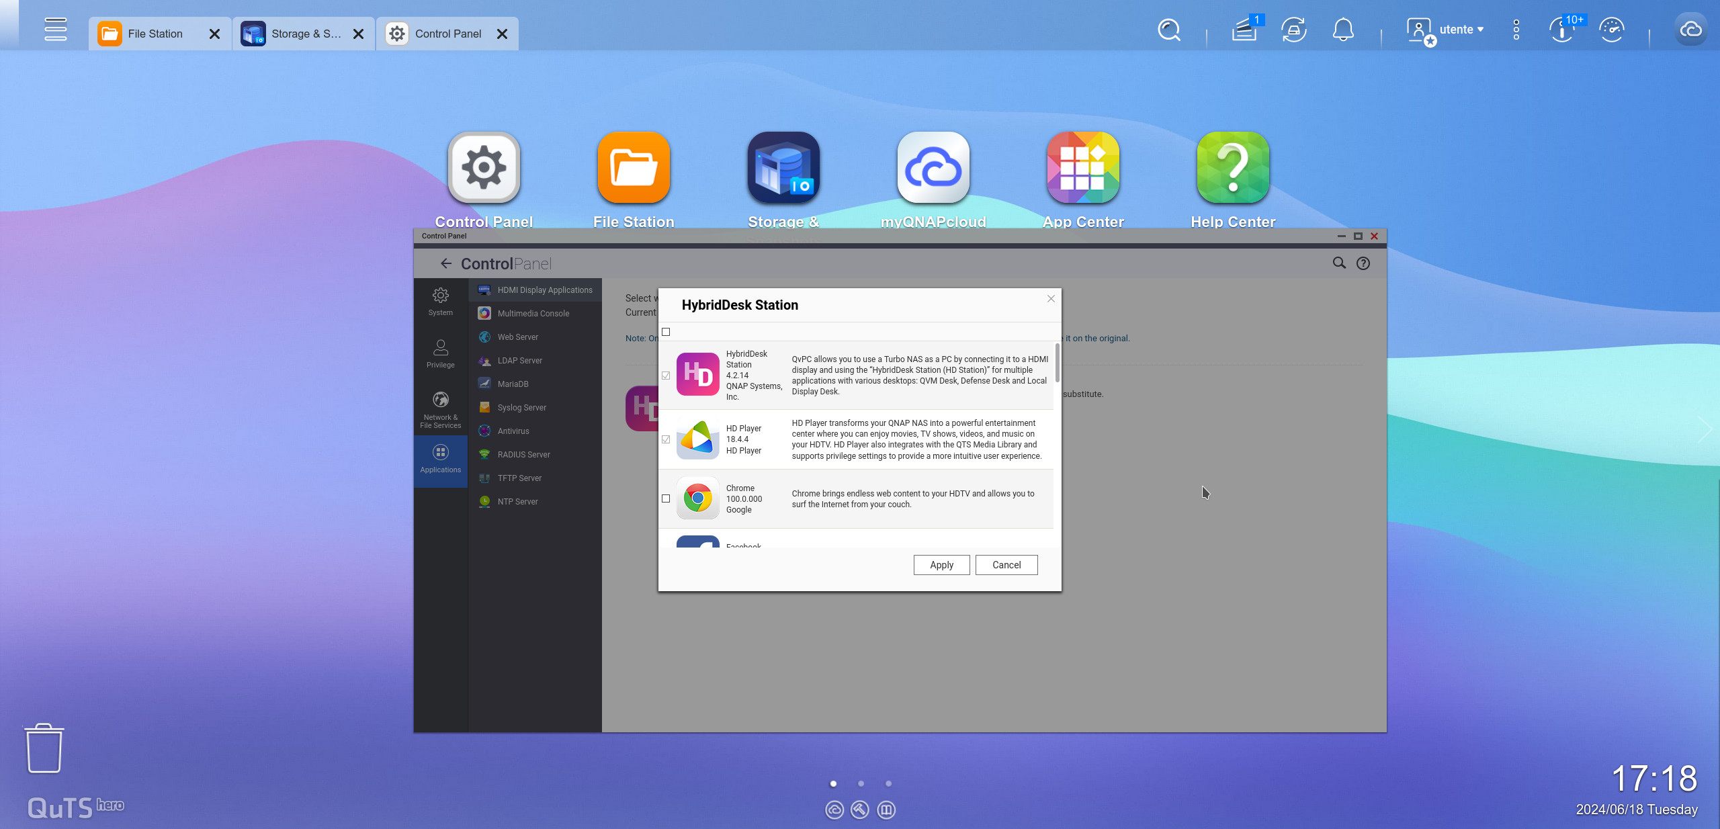The image size is (1720, 829).
Task: Click the 17:18 desktop clock
Action: tap(1654, 779)
